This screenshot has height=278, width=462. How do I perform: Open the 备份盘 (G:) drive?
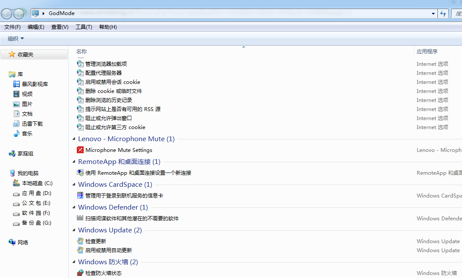click(32, 223)
